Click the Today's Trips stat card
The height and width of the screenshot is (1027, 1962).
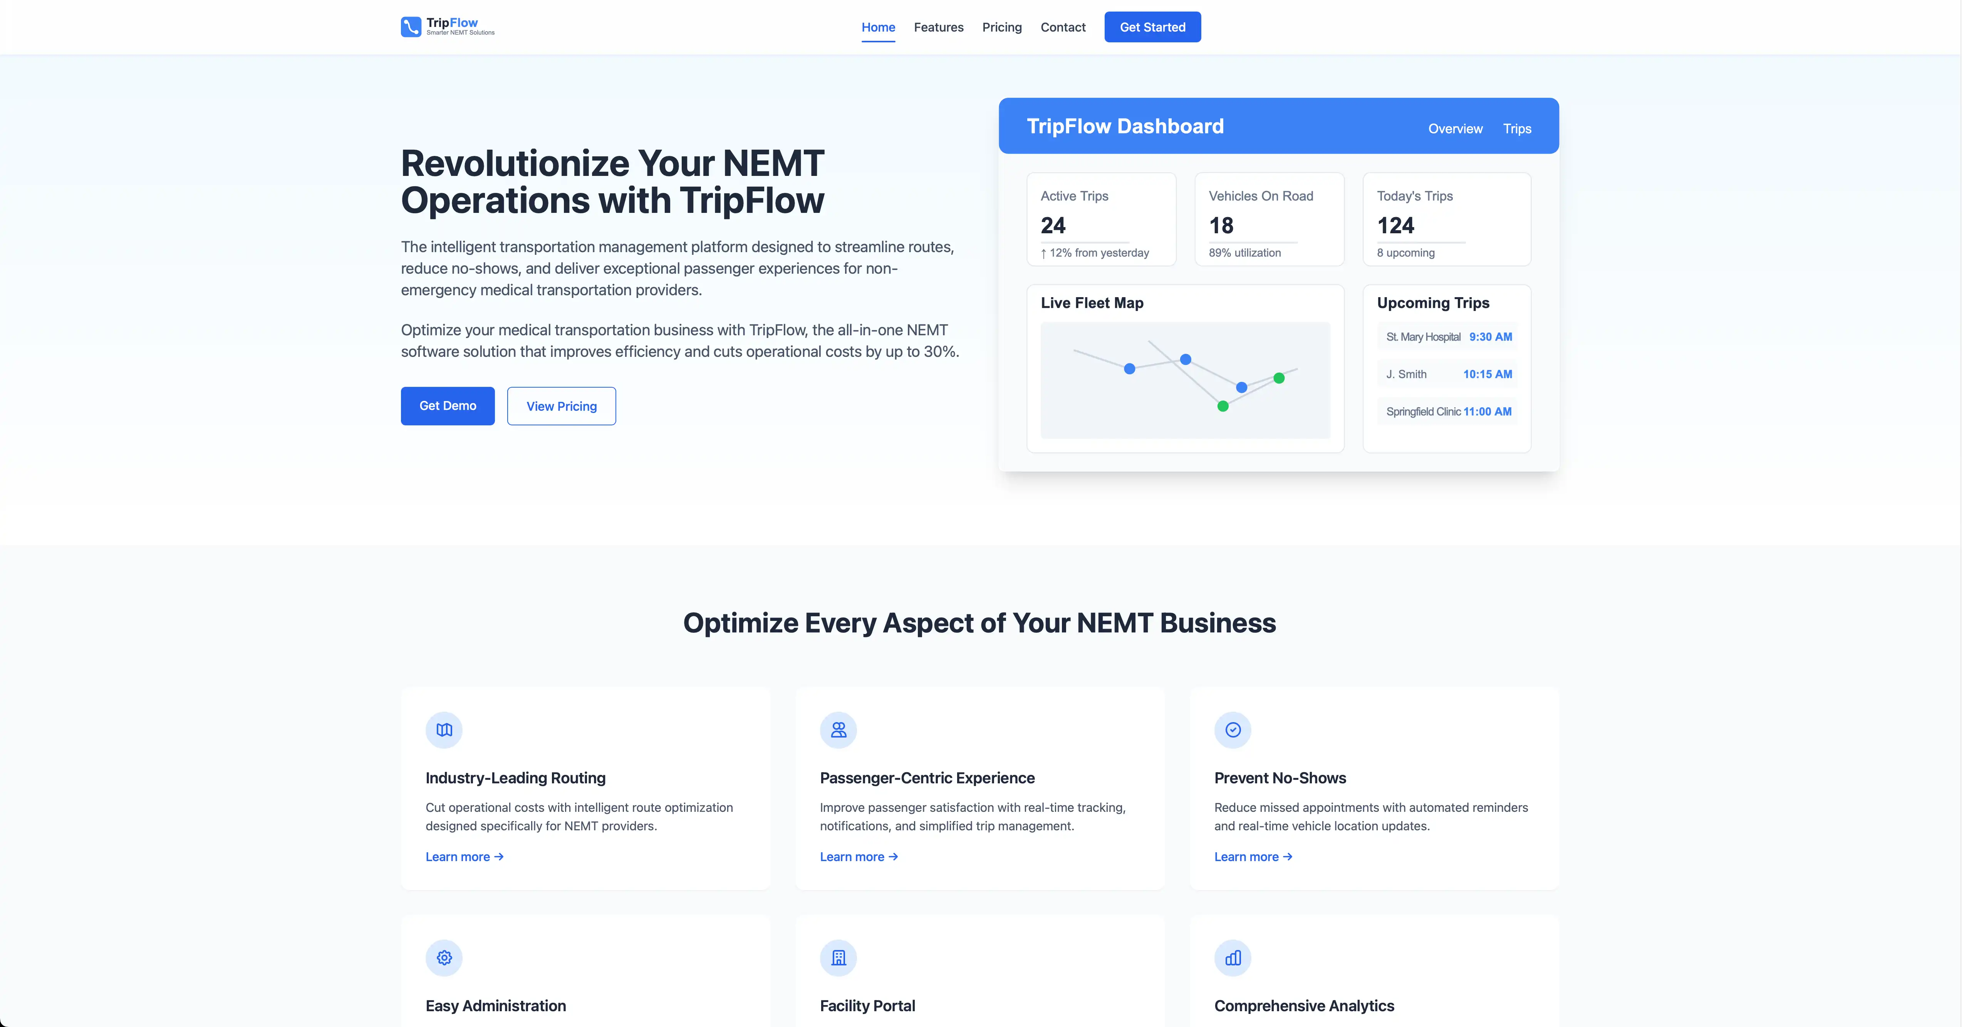[x=1446, y=219]
